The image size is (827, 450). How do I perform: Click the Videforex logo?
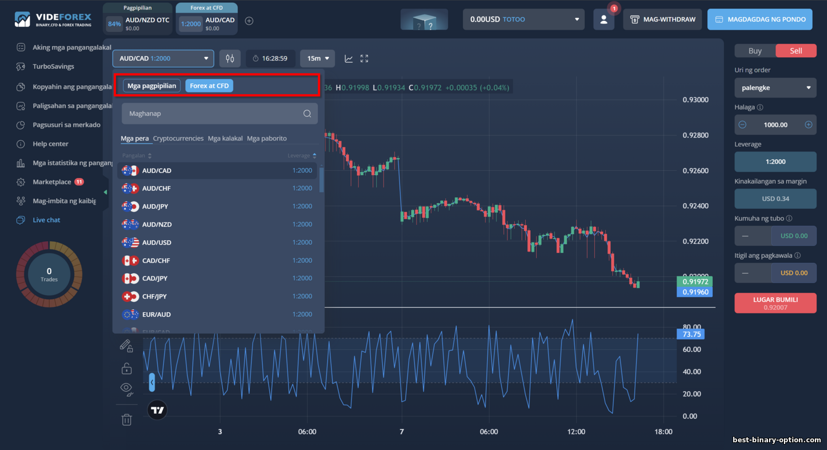pos(53,19)
